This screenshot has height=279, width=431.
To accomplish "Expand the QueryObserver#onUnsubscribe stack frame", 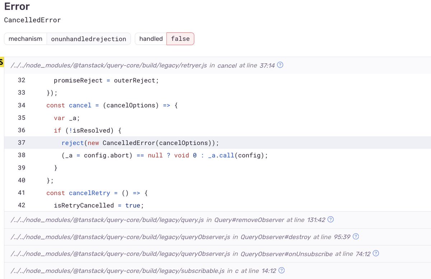I will tap(218, 254).
